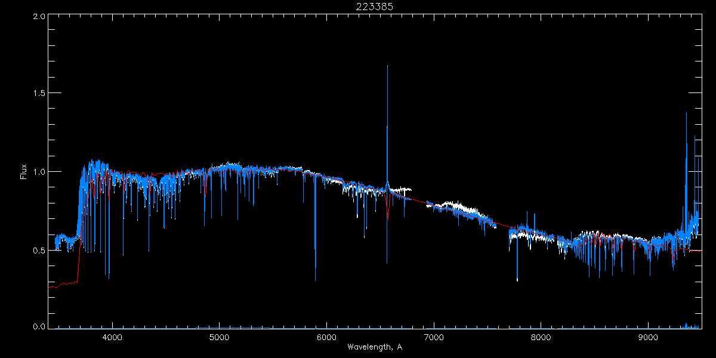Click the red model step near 3700 Angstrom
Screen dimensions: 716x358
(x=79, y=263)
